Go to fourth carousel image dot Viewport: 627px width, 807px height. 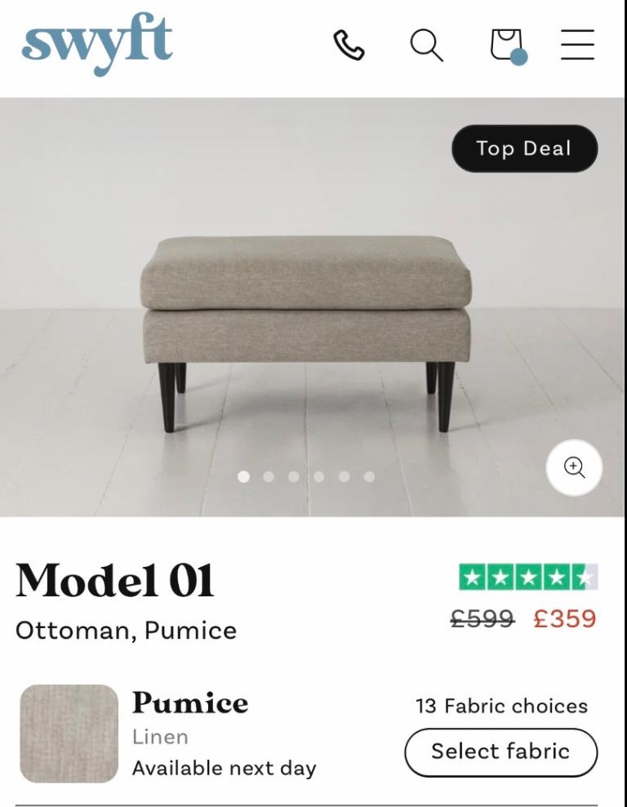(319, 476)
